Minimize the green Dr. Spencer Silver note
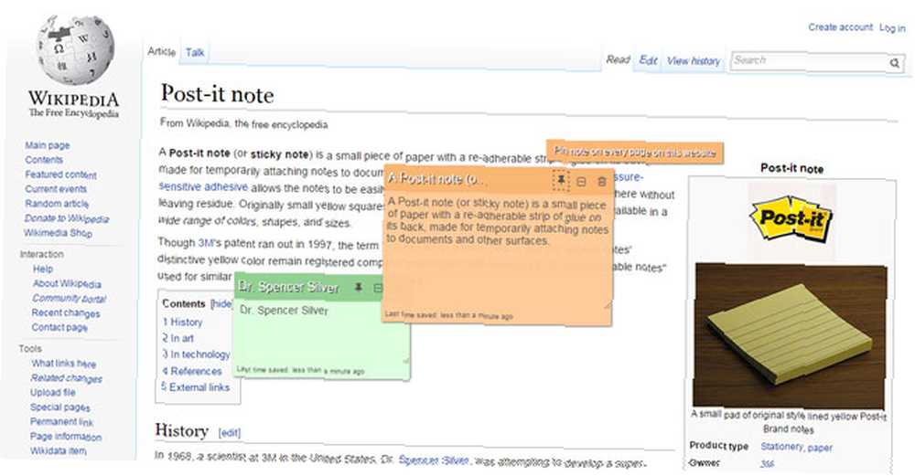This screenshot has height=476, width=915. coord(378,289)
